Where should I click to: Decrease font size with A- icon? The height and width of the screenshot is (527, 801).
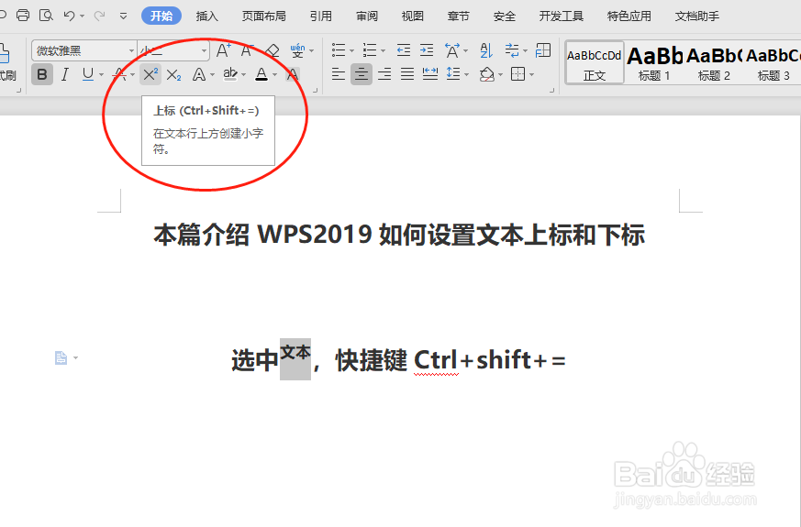[247, 50]
